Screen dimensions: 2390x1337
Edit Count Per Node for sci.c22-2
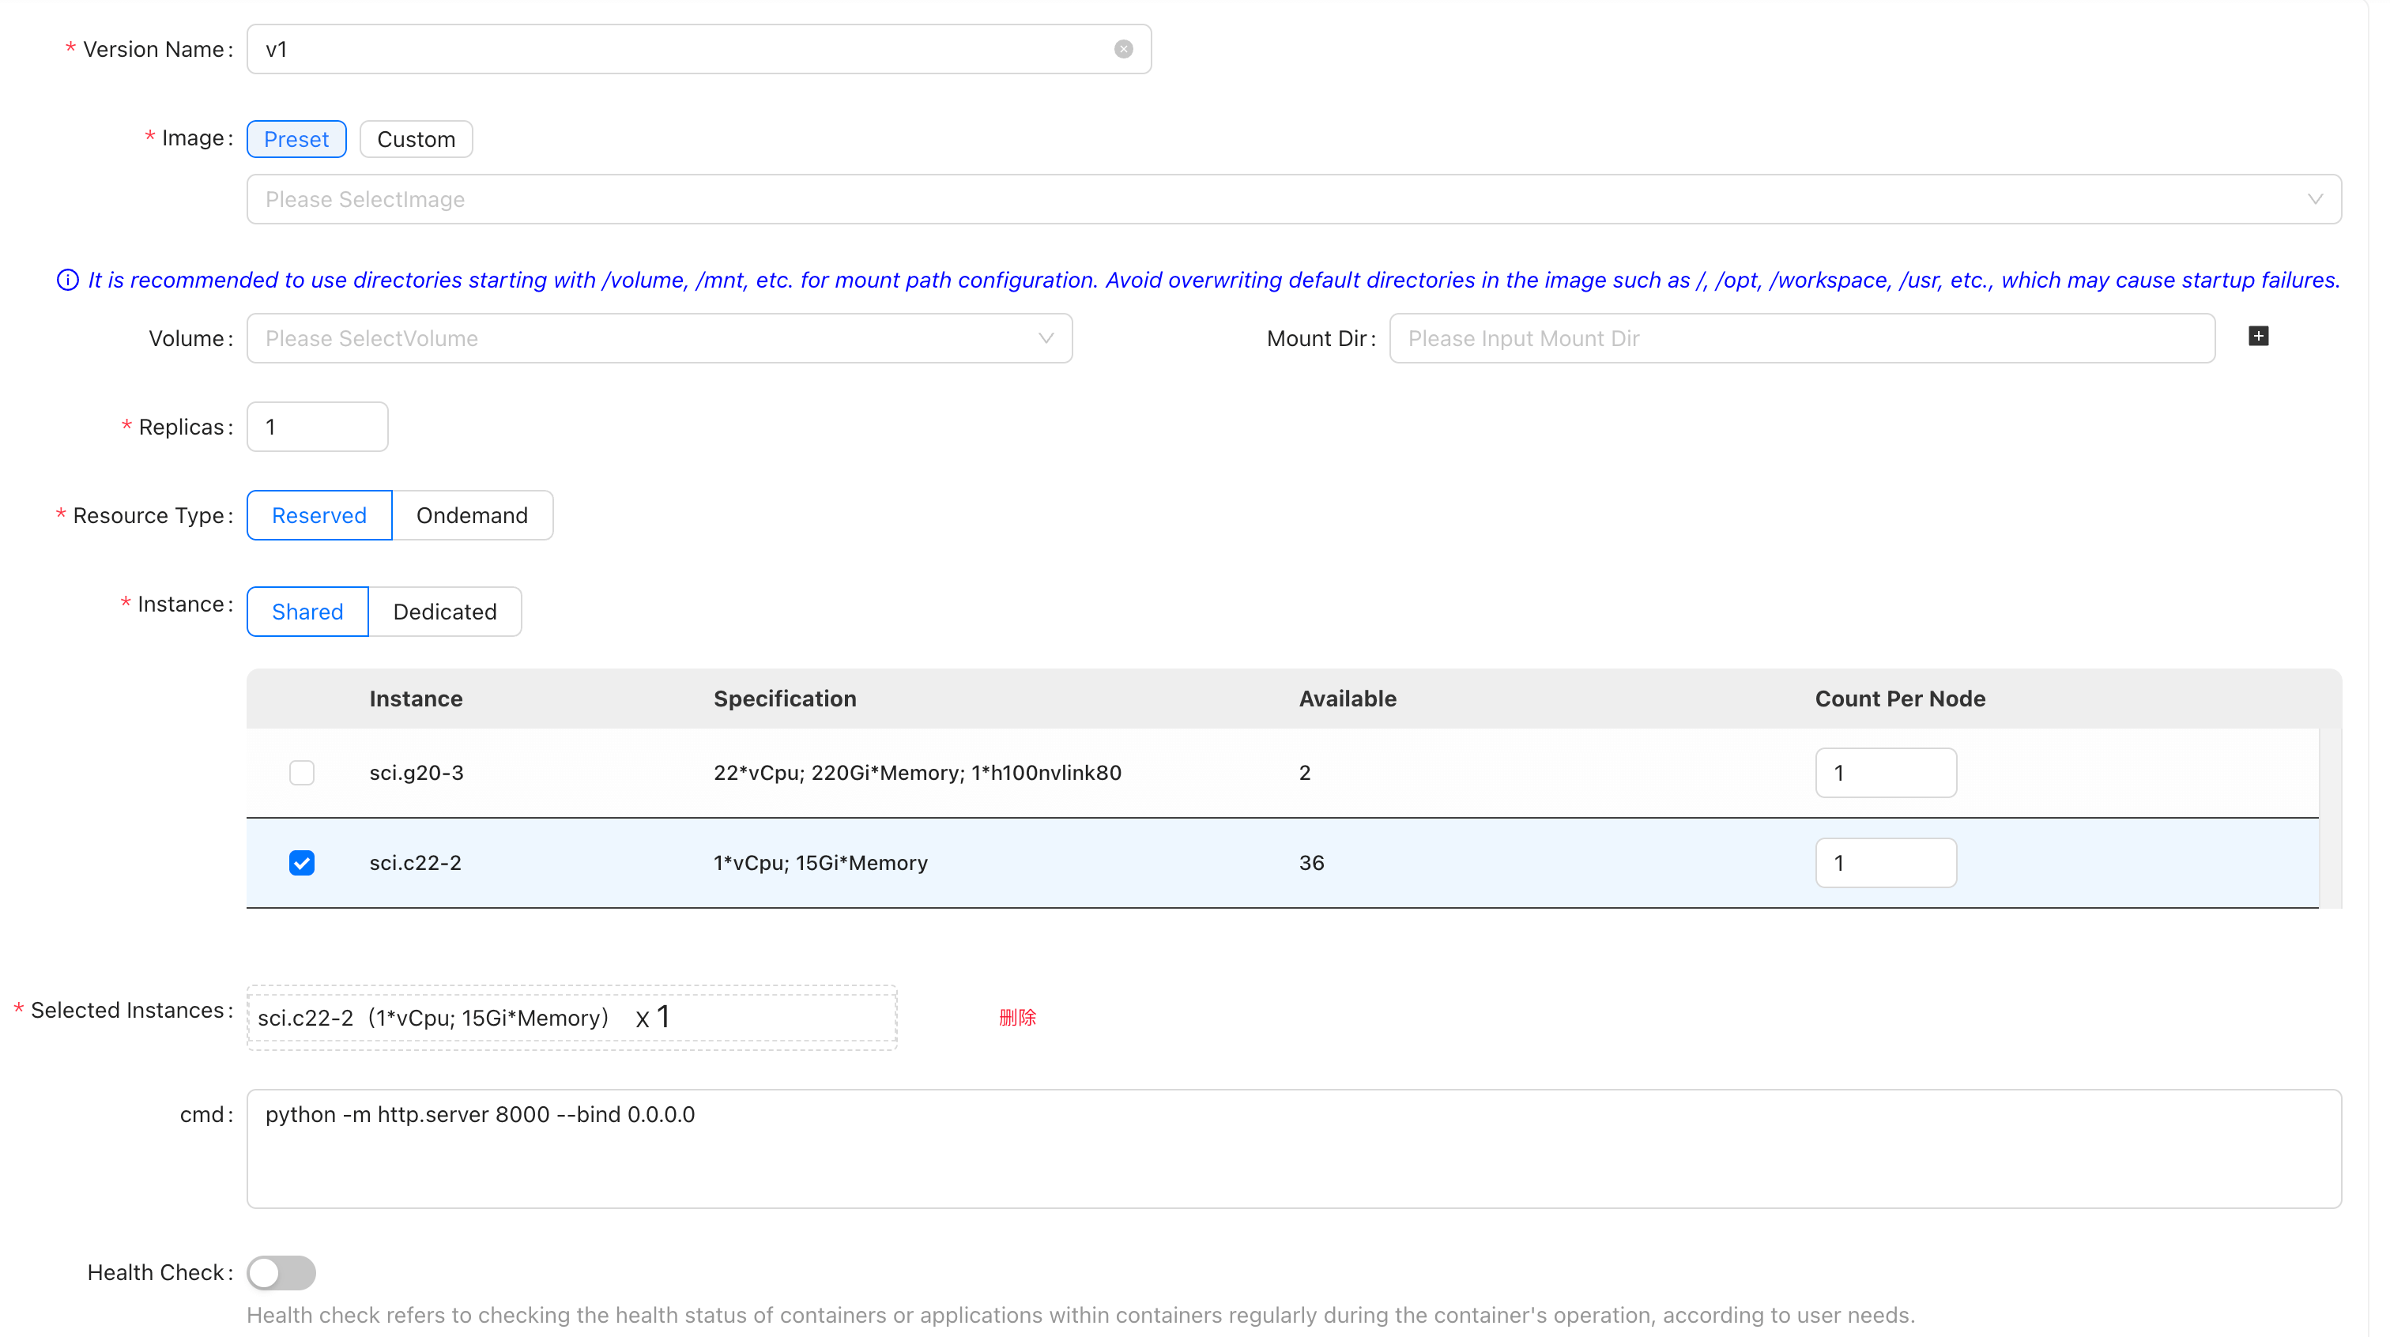(x=1885, y=863)
